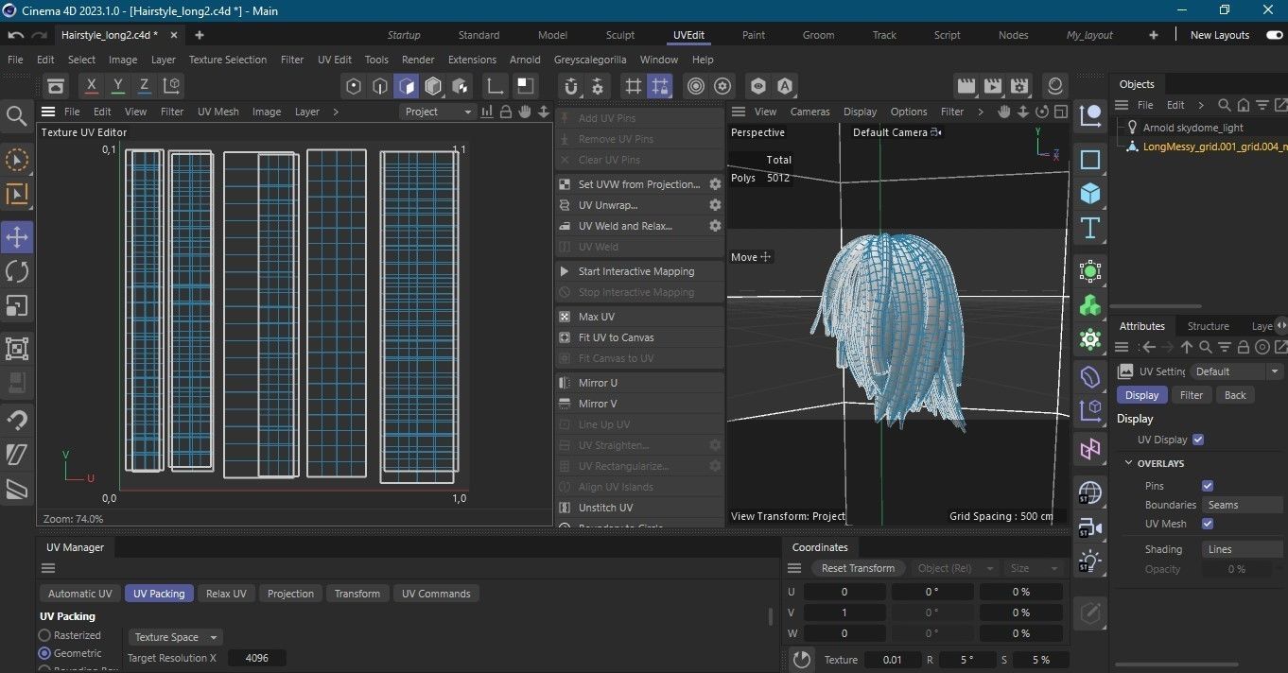Collapse the OVERLAYS section
Image resolution: width=1288 pixels, height=673 pixels.
pos(1128,463)
